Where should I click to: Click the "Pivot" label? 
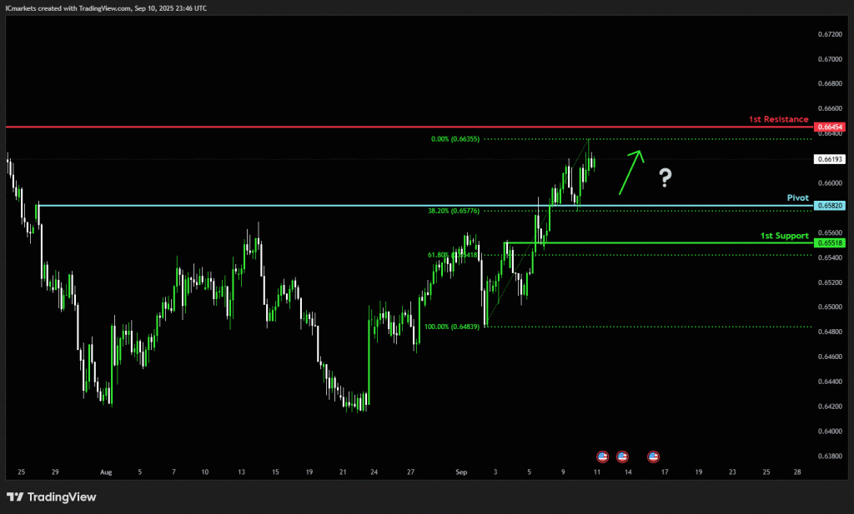pyautogui.click(x=798, y=198)
